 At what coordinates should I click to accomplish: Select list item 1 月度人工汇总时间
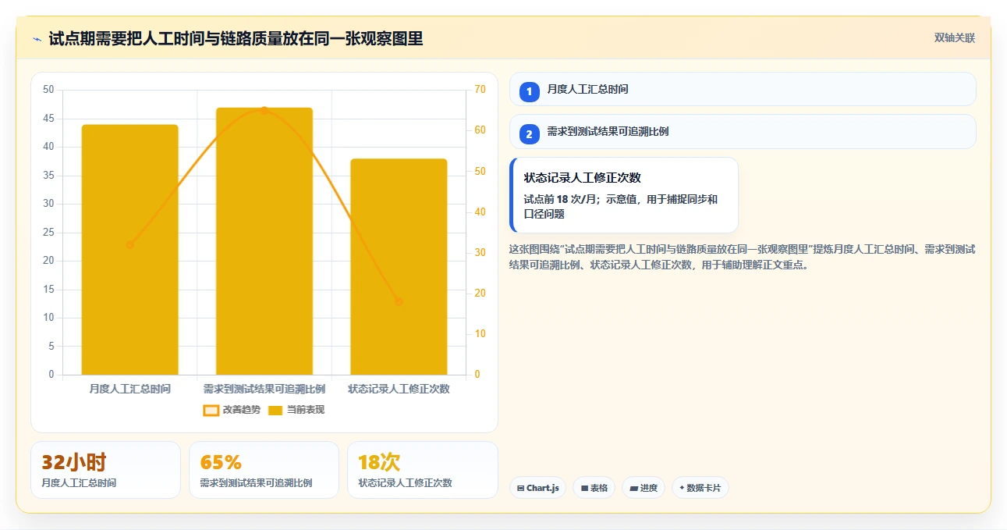point(743,89)
